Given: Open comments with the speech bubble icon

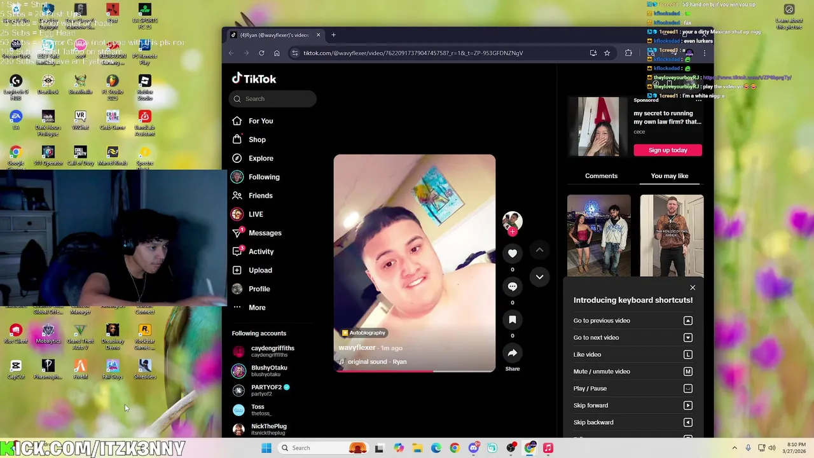Looking at the screenshot, I should coord(513,287).
